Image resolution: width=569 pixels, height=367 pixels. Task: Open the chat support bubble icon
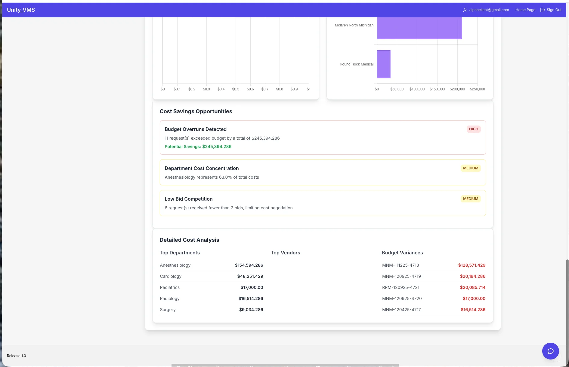550,351
